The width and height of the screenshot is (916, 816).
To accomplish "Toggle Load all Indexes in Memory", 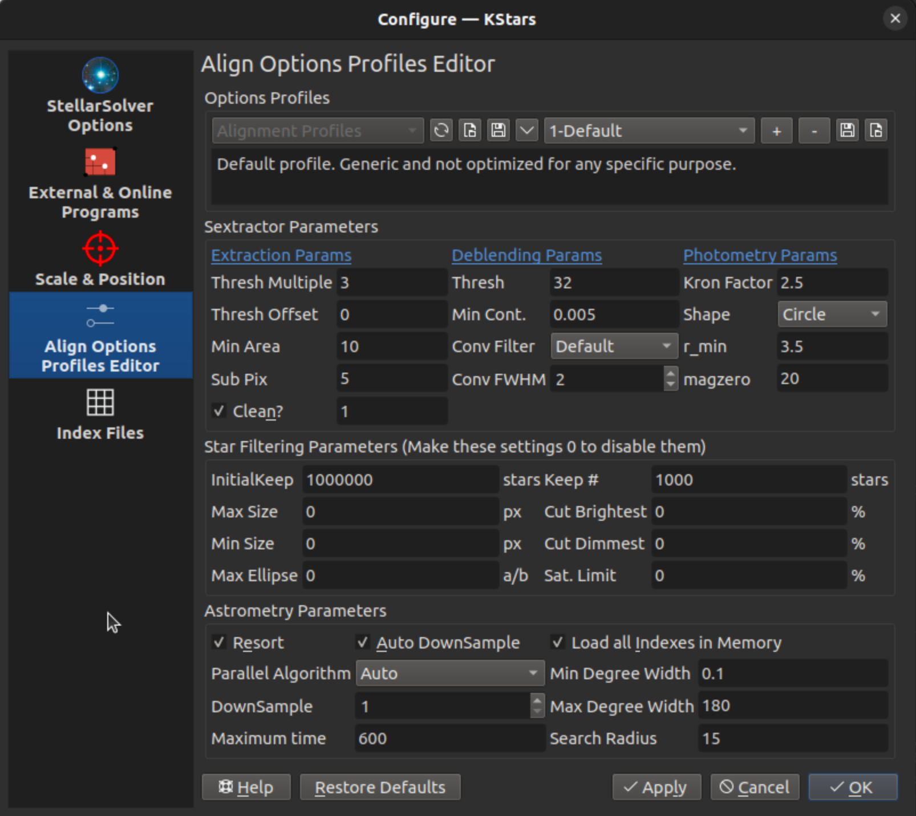I will click(x=557, y=642).
